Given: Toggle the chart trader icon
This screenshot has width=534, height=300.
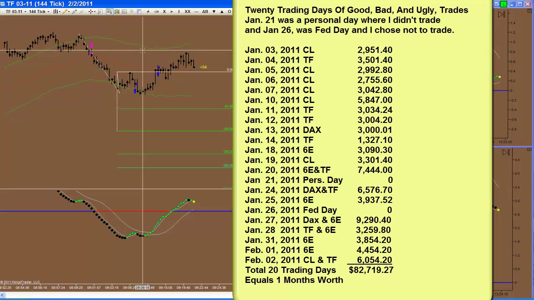Looking at the screenshot, I should (109, 12).
